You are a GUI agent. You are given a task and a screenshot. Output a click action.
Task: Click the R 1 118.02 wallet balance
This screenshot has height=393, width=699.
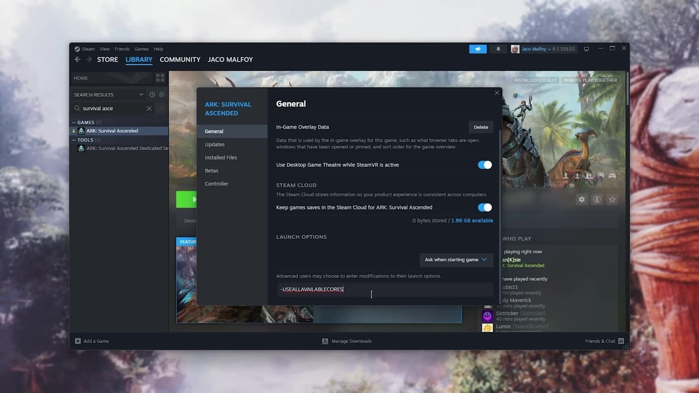pyautogui.click(x=564, y=49)
